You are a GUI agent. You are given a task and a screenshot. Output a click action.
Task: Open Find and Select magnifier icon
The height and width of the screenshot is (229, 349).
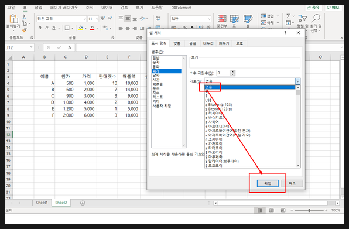click(x=316, y=18)
